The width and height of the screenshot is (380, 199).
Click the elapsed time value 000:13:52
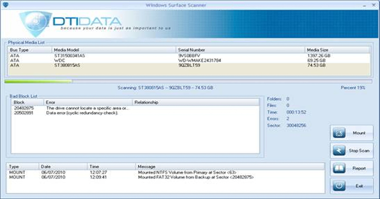point(296,112)
